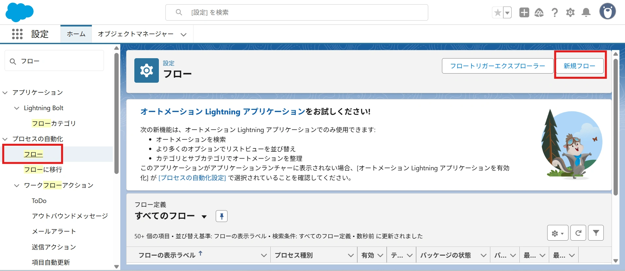Open the 有効 column menu chevron
Viewport: 625px width, 271px height.
click(x=380, y=256)
